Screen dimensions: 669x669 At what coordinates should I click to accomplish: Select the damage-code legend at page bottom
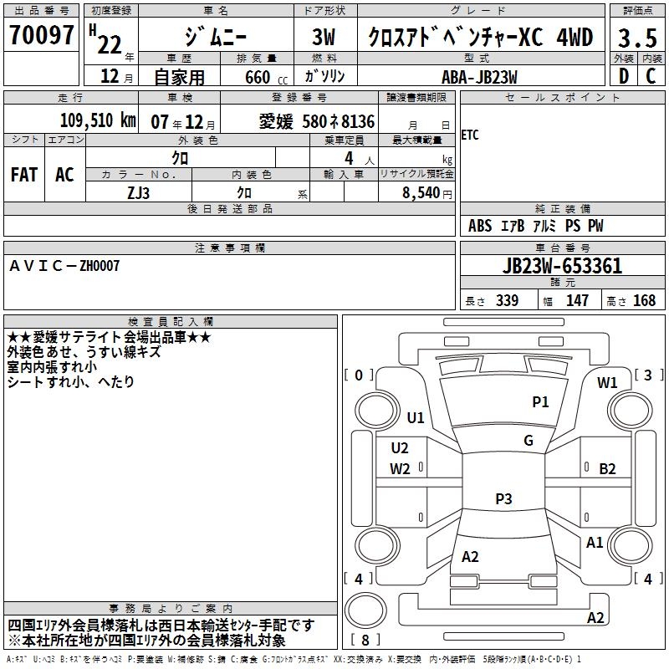click(294, 660)
